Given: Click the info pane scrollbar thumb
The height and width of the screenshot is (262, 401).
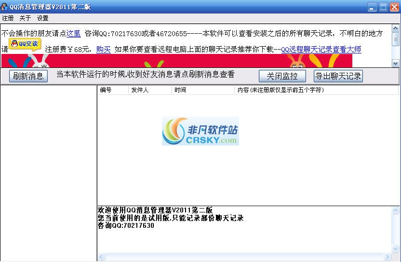Looking at the screenshot, I should (395, 39).
